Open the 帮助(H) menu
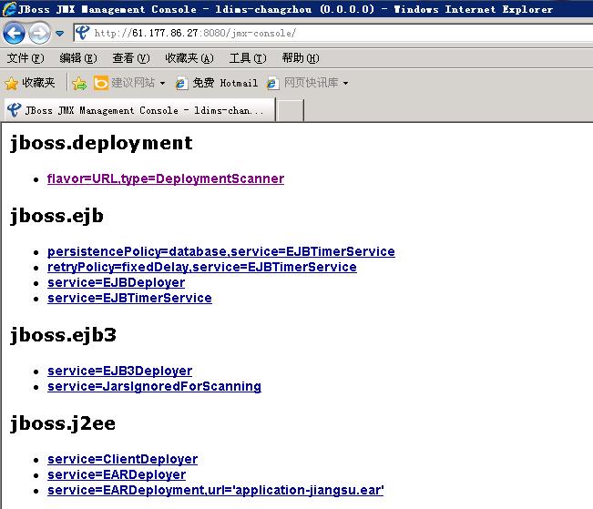 tap(301, 58)
